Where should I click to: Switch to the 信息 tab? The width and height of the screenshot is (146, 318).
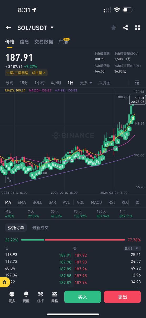coord(24,42)
